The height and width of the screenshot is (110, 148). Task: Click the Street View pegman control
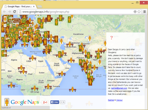(5, 19)
